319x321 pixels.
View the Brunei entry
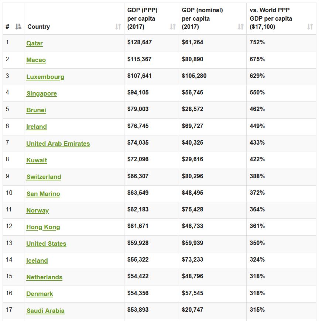35,110
